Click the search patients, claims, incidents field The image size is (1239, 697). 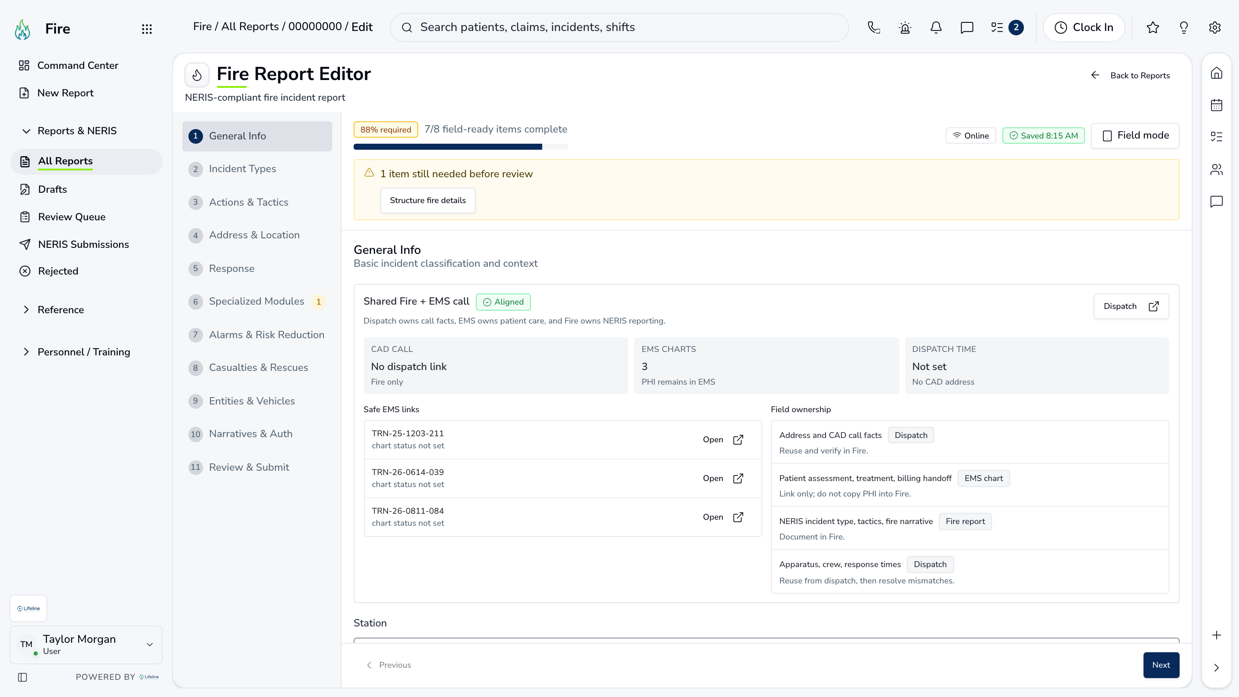[x=619, y=28]
